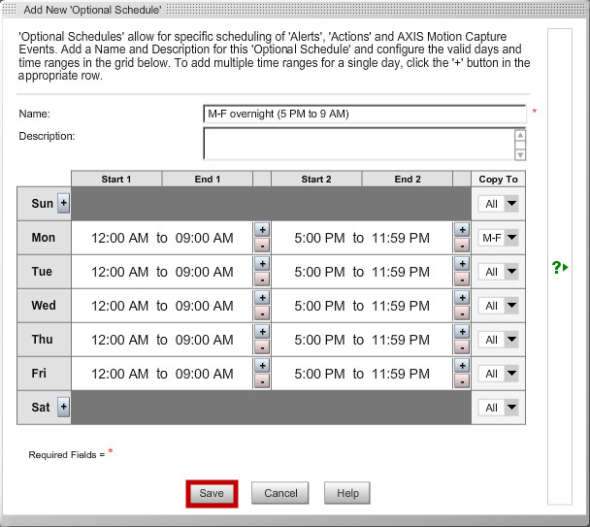Open Monday's Copy To dropdown showing M-F
The height and width of the screenshot is (527, 590).
pyautogui.click(x=500, y=238)
